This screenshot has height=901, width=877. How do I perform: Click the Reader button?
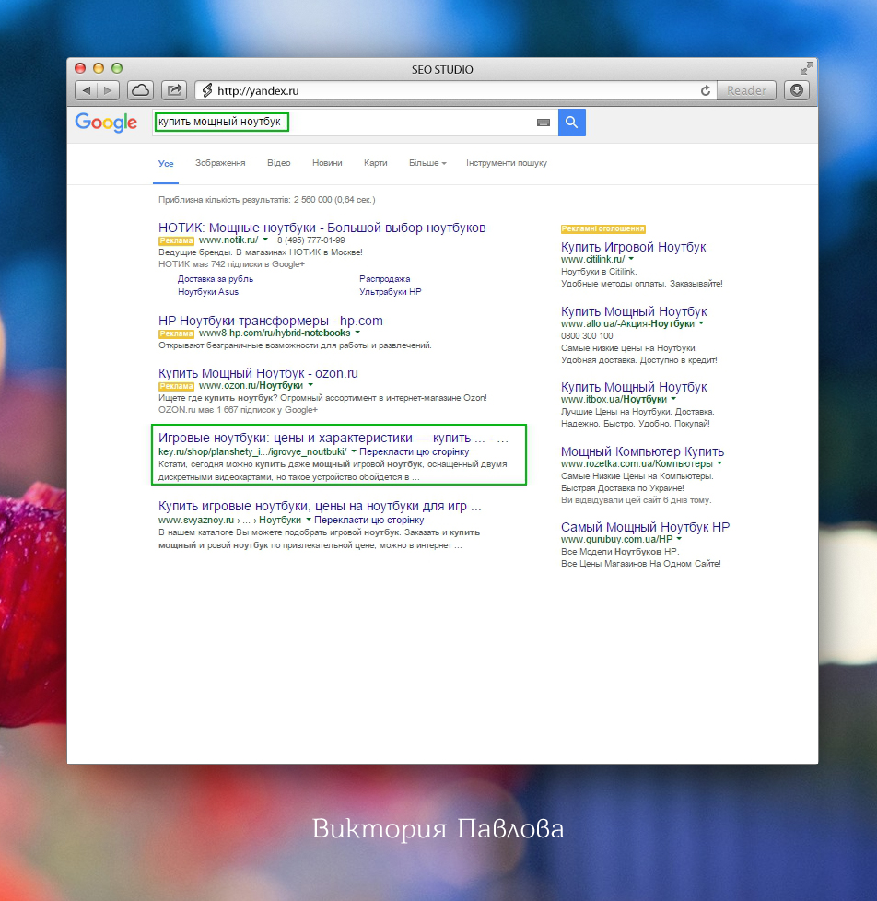[x=746, y=90]
